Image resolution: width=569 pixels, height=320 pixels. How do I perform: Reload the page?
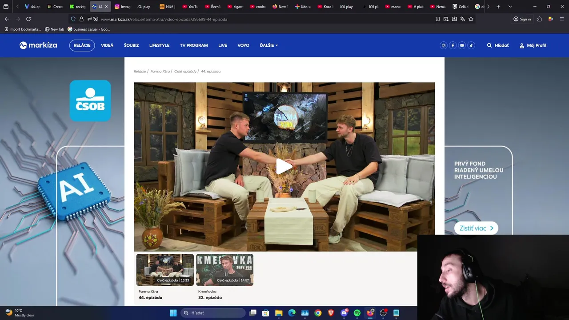(x=28, y=19)
